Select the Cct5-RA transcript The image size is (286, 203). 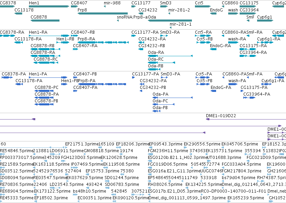(x=203, y=36)
